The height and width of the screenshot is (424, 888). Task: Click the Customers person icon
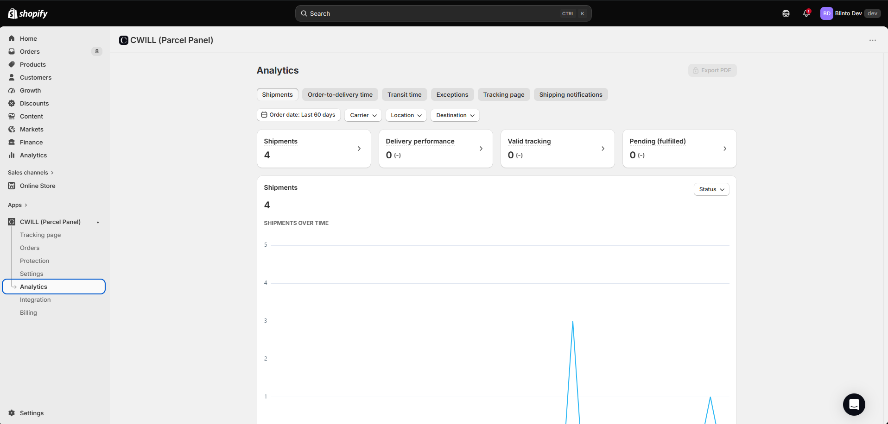12,77
